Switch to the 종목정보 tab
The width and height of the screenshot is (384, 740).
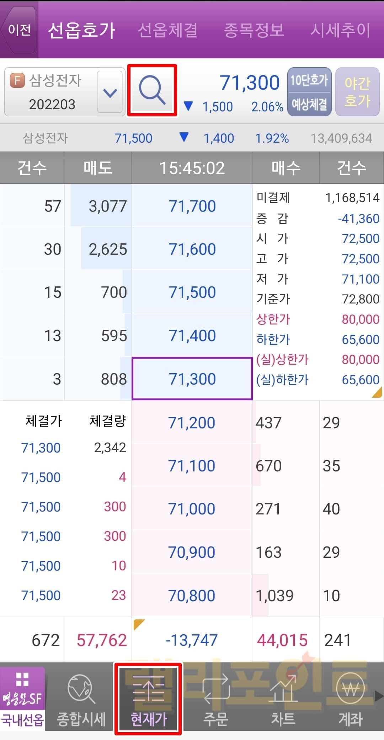[x=254, y=30]
